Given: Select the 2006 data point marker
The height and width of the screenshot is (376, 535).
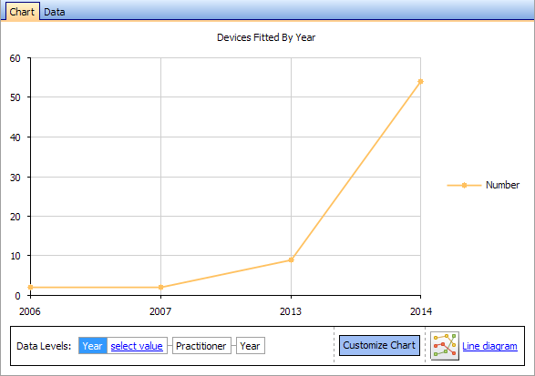Looking at the screenshot, I should [x=30, y=287].
